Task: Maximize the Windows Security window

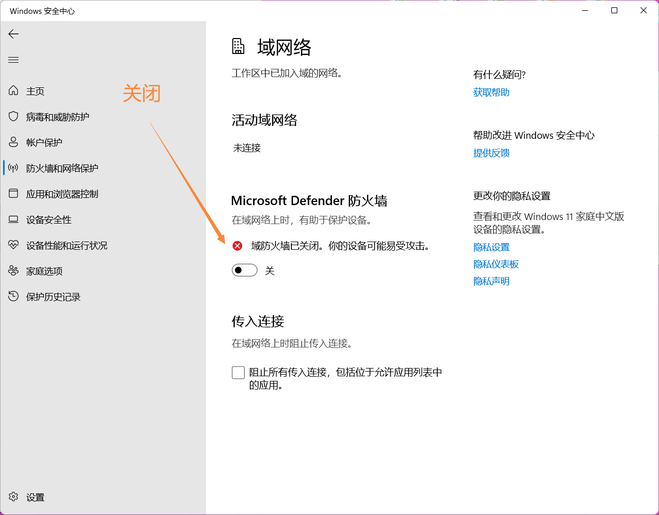Action: coord(614,10)
